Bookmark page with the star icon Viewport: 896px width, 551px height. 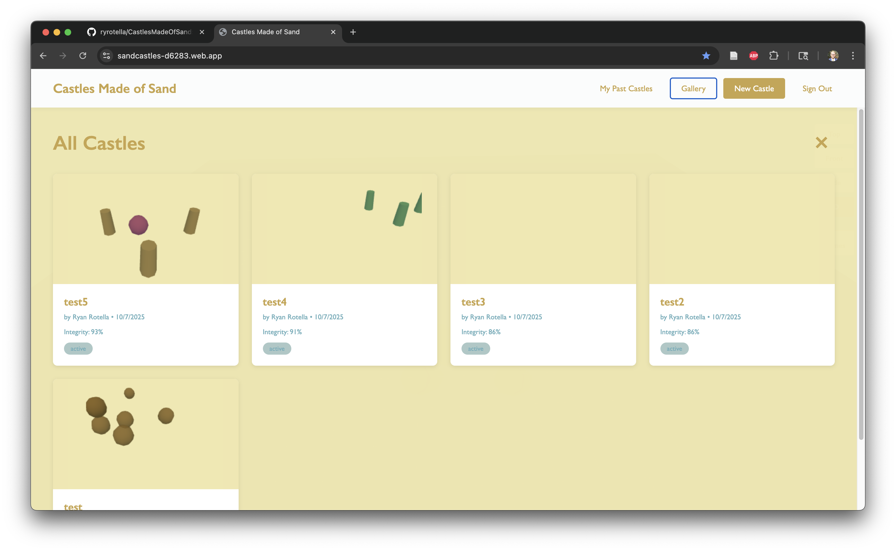pos(706,56)
